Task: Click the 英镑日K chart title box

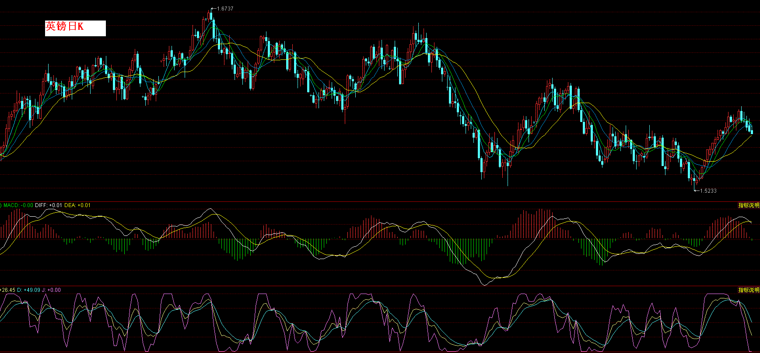Action: click(75, 28)
